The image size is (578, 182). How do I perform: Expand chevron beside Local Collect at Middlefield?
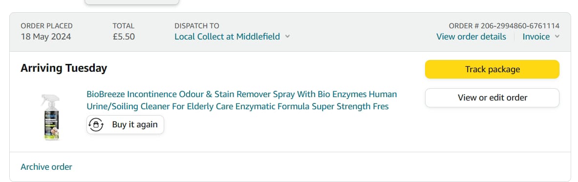tap(287, 37)
